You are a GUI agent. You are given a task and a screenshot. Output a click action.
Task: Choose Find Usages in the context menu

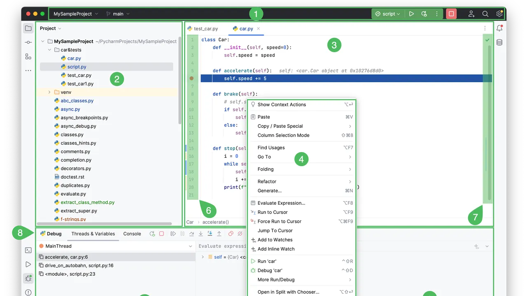click(x=302, y=148)
